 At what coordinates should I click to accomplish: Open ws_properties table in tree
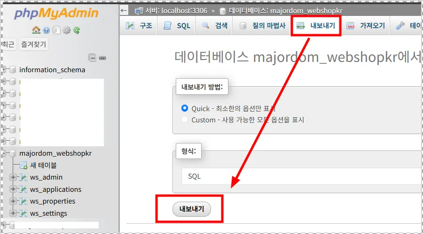(x=53, y=201)
